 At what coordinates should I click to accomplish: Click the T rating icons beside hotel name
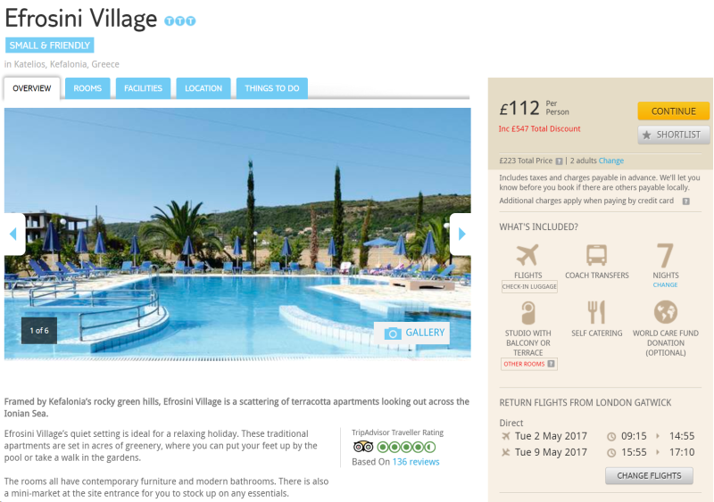pyautogui.click(x=180, y=21)
